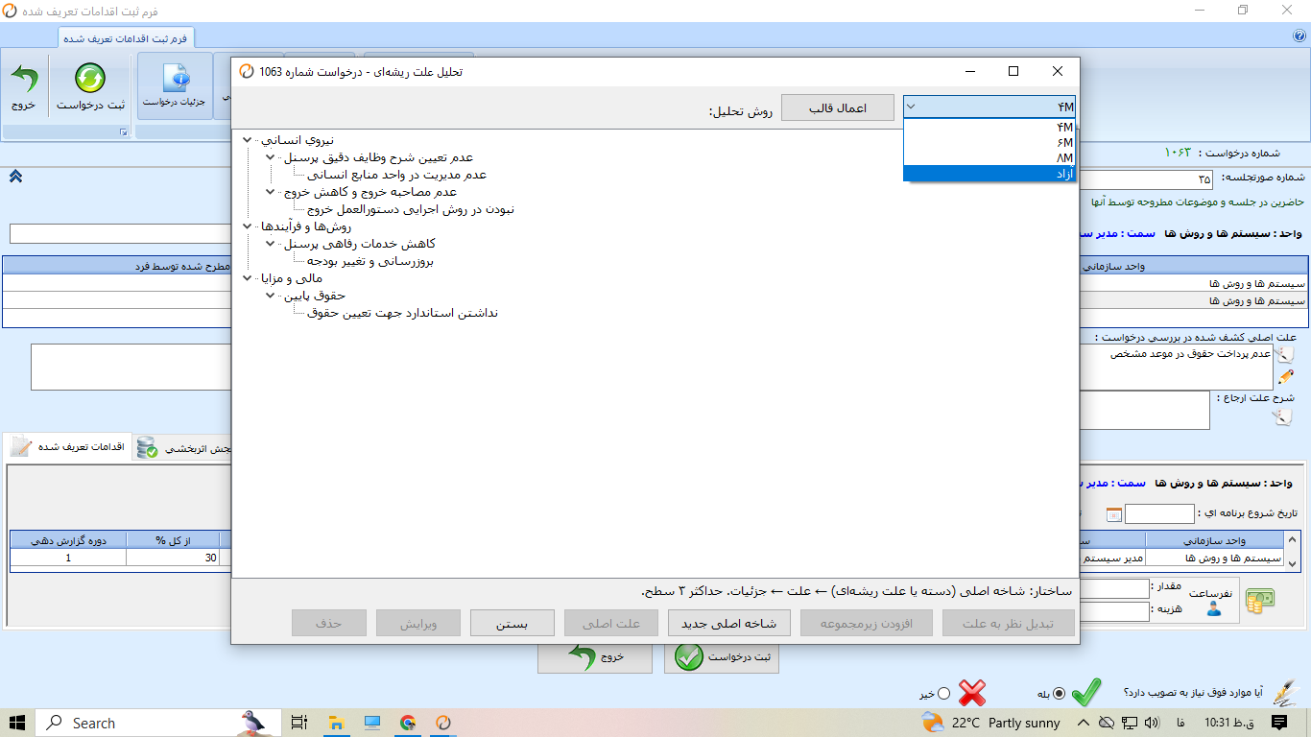Click the person icon under نفرساعت
Viewport: 1311px width, 737px height.
(1214, 608)
